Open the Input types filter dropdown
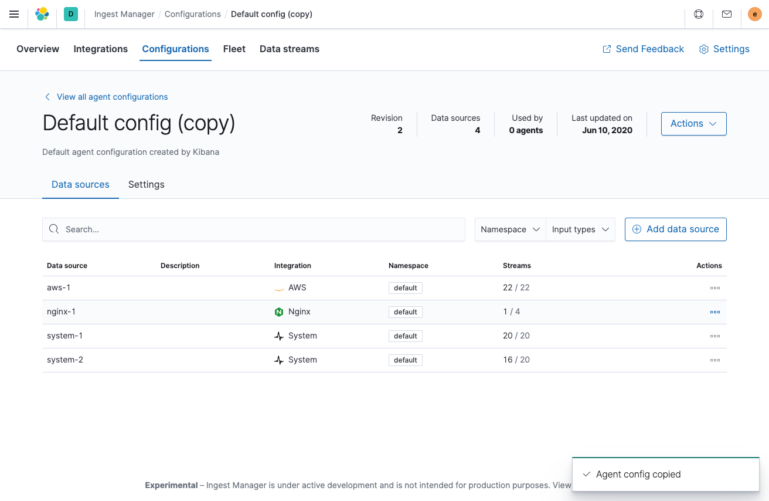The width and height of the screenshot is (769, 501). pyautogui.click(x=580, y=229)
